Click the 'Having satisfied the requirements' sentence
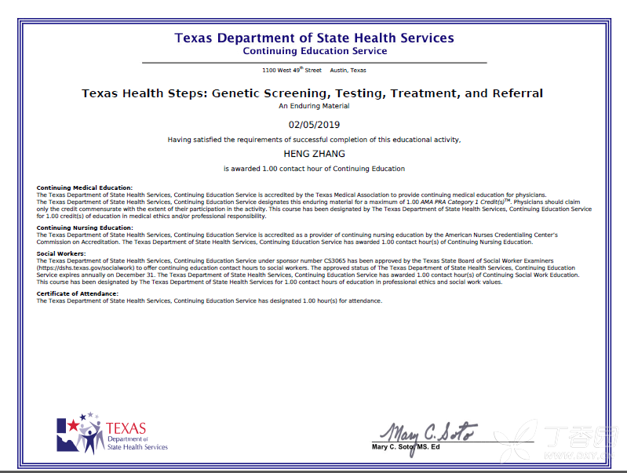The image size is (627, 473). pyautogui.click(x=314, y=140)
